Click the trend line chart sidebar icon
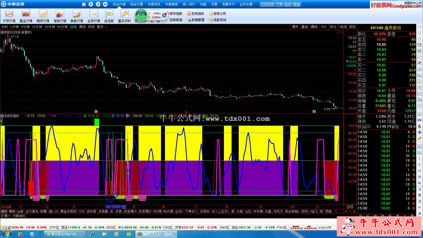The width and height of the screenshot is (423, 238). pos(420,57)
